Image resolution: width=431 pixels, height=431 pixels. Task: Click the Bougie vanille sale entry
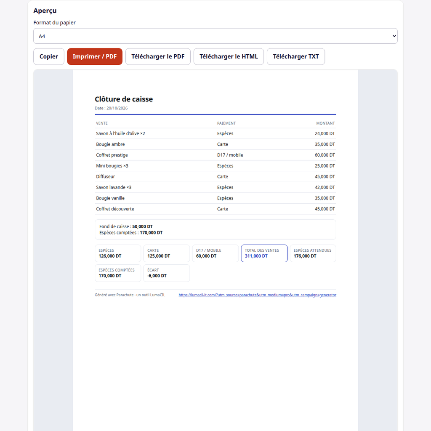[110, 198]
